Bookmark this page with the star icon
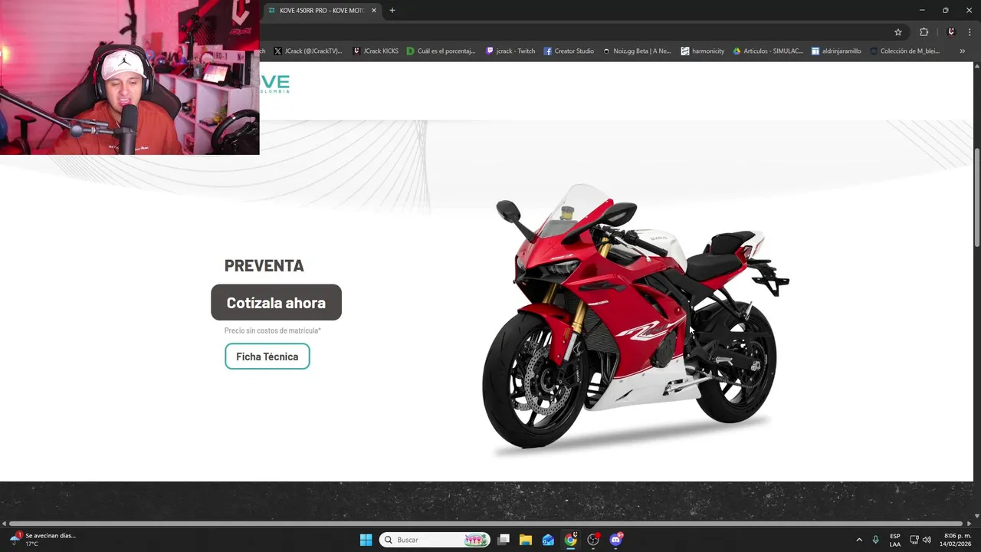The width and height of the screenshot is (981, 552). [x=898, y=32]
